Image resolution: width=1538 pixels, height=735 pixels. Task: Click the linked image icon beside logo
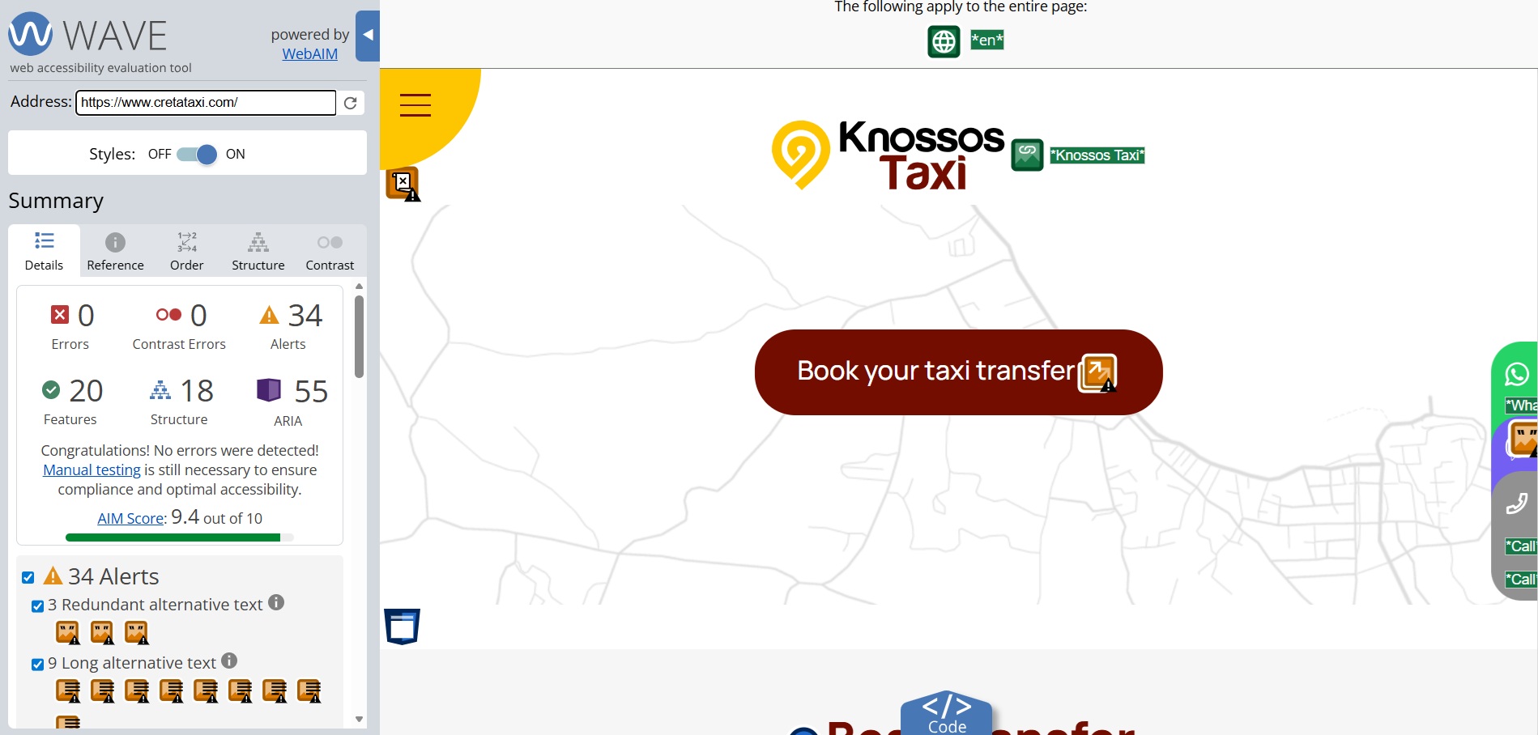[1027, 155]
